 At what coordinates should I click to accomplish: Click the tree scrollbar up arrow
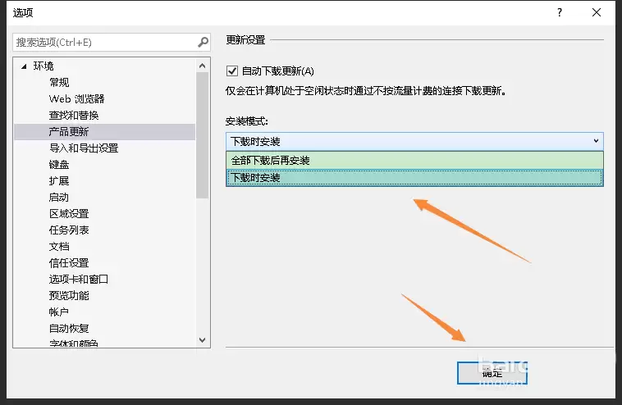[203, 66]
